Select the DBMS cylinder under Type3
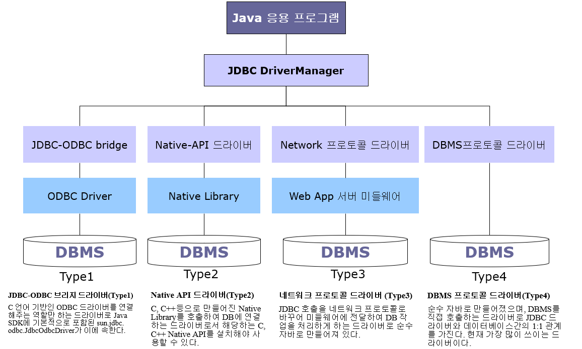 [345, 251]
